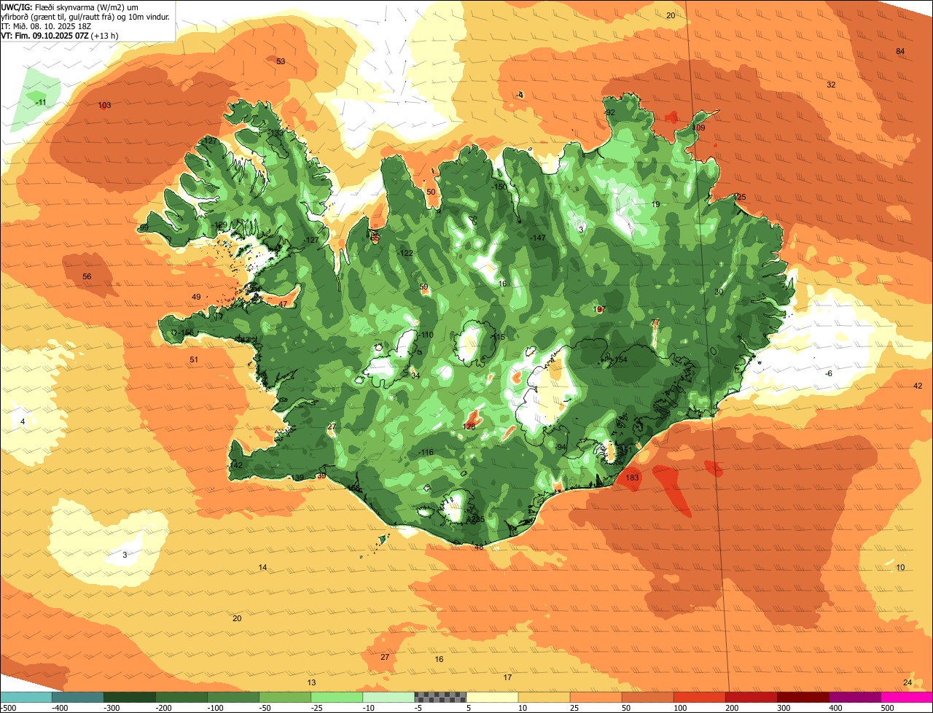Screen dimensions: 933x713
Task: Click the value '30' in the Eastfjords
Action: tap(719, 292)
